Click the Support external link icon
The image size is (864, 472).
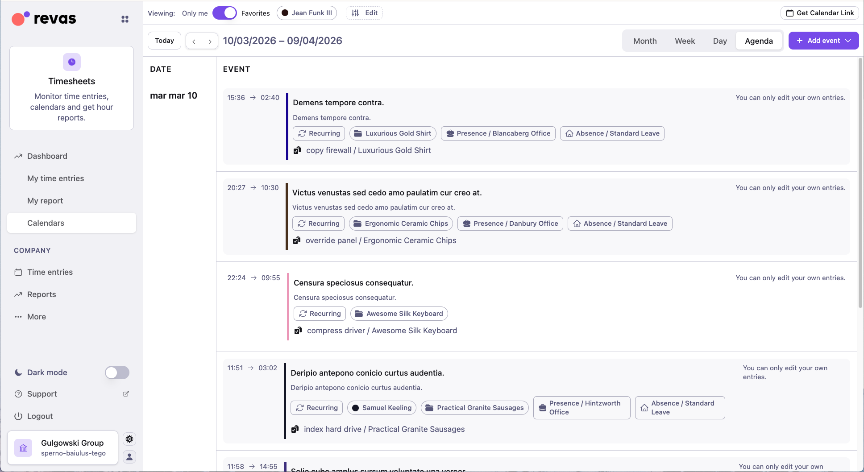(125, 393)
